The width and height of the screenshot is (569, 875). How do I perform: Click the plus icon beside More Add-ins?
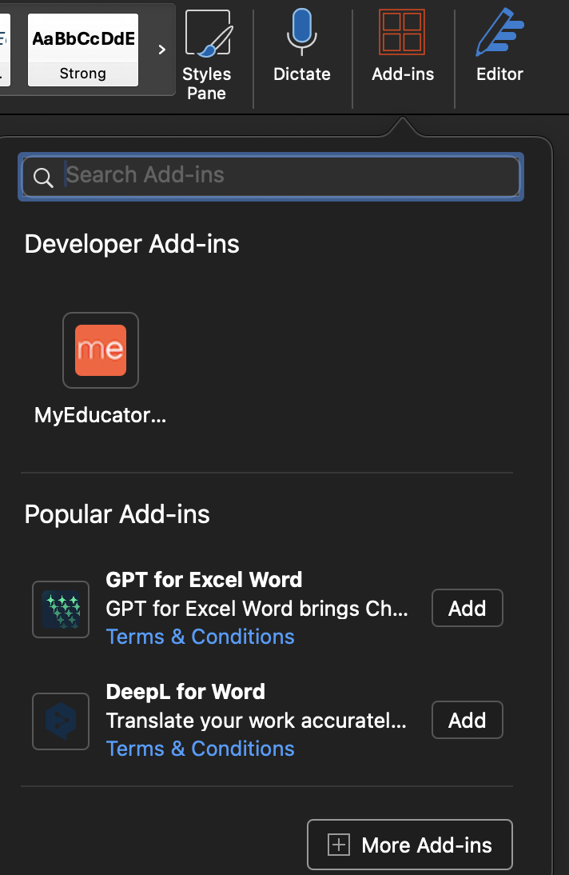339,845
